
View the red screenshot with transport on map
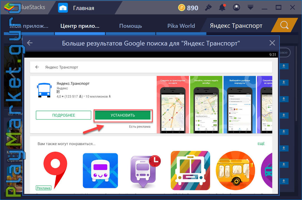[173, 105]
